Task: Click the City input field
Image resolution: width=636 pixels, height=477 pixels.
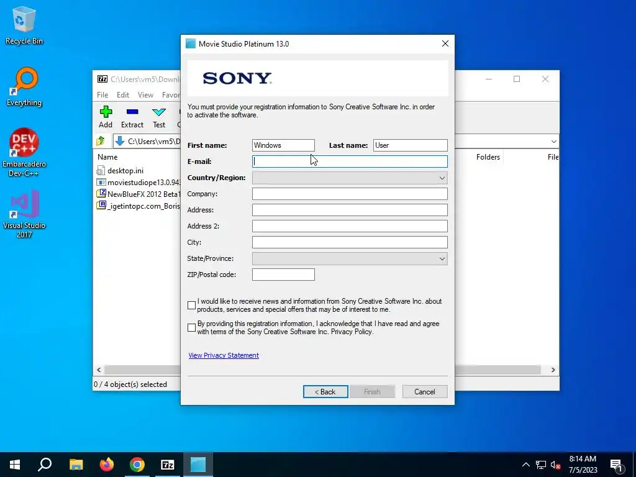Action: pos(350,242)
